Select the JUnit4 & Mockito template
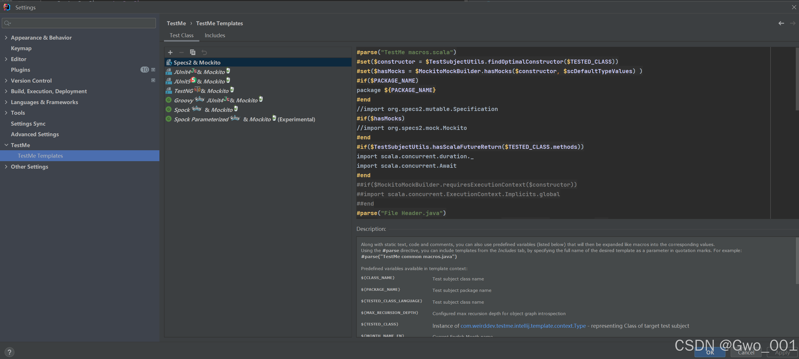 click(258, 72)
